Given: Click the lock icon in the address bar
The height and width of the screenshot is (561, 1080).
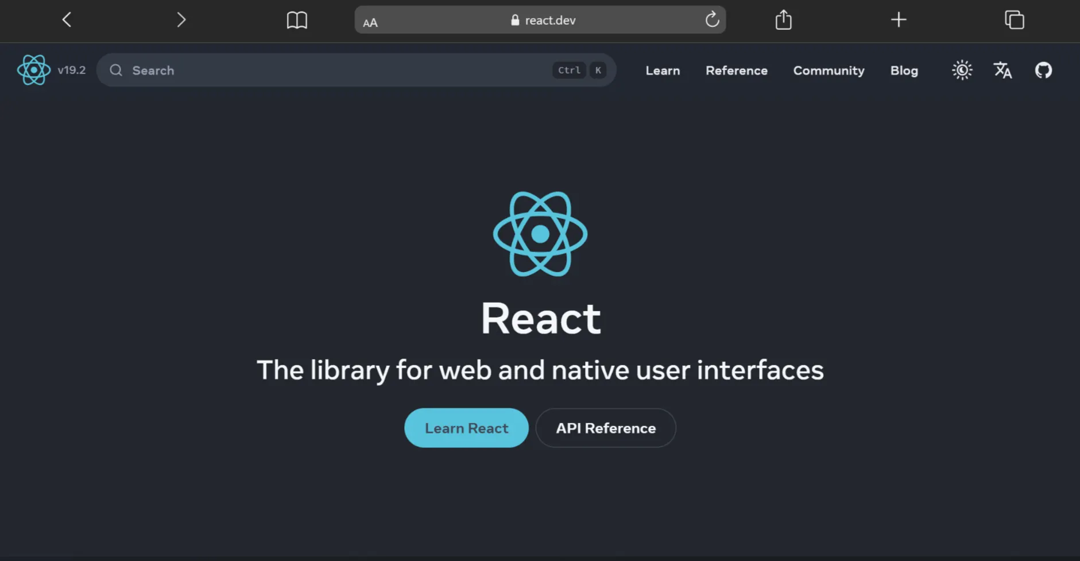Looking at the screenshot, I should pos(514,19).
